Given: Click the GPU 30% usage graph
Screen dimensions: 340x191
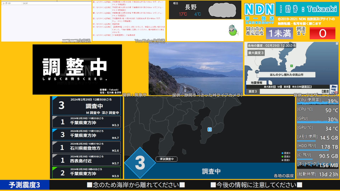Looking at the screenshot, I should 317,119.
